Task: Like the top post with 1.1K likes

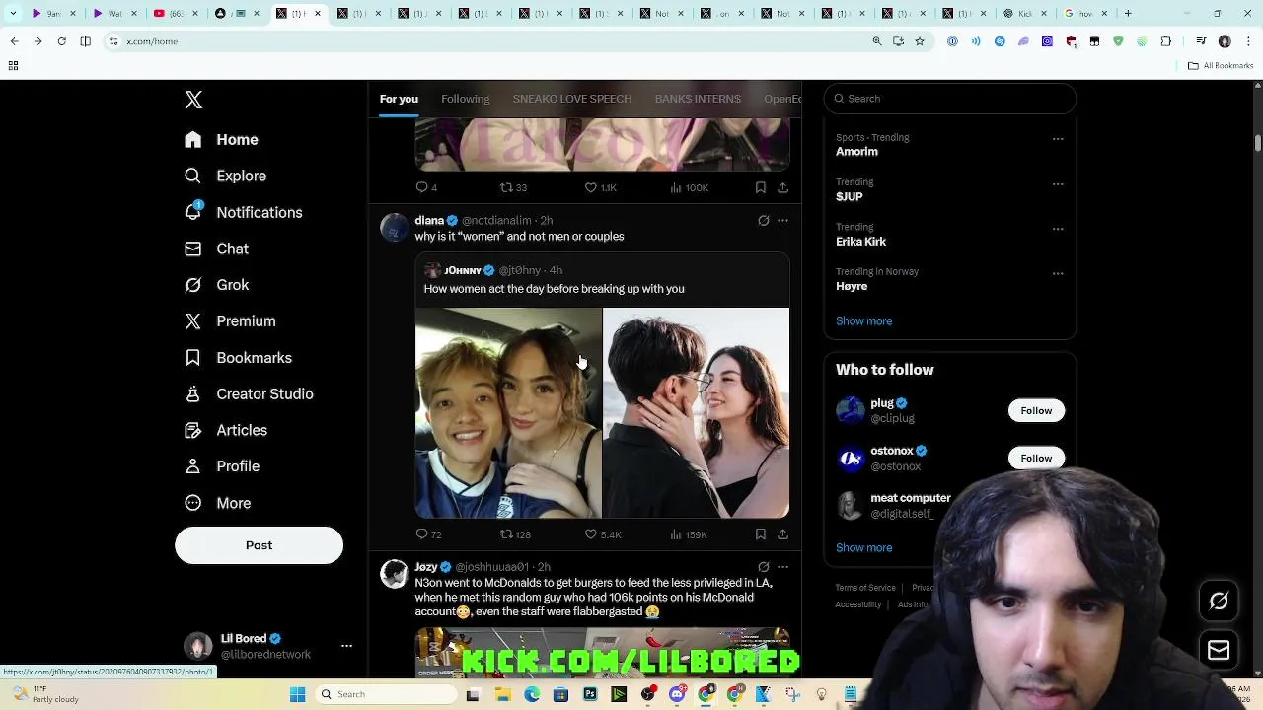Action: [x=600, y=187]
